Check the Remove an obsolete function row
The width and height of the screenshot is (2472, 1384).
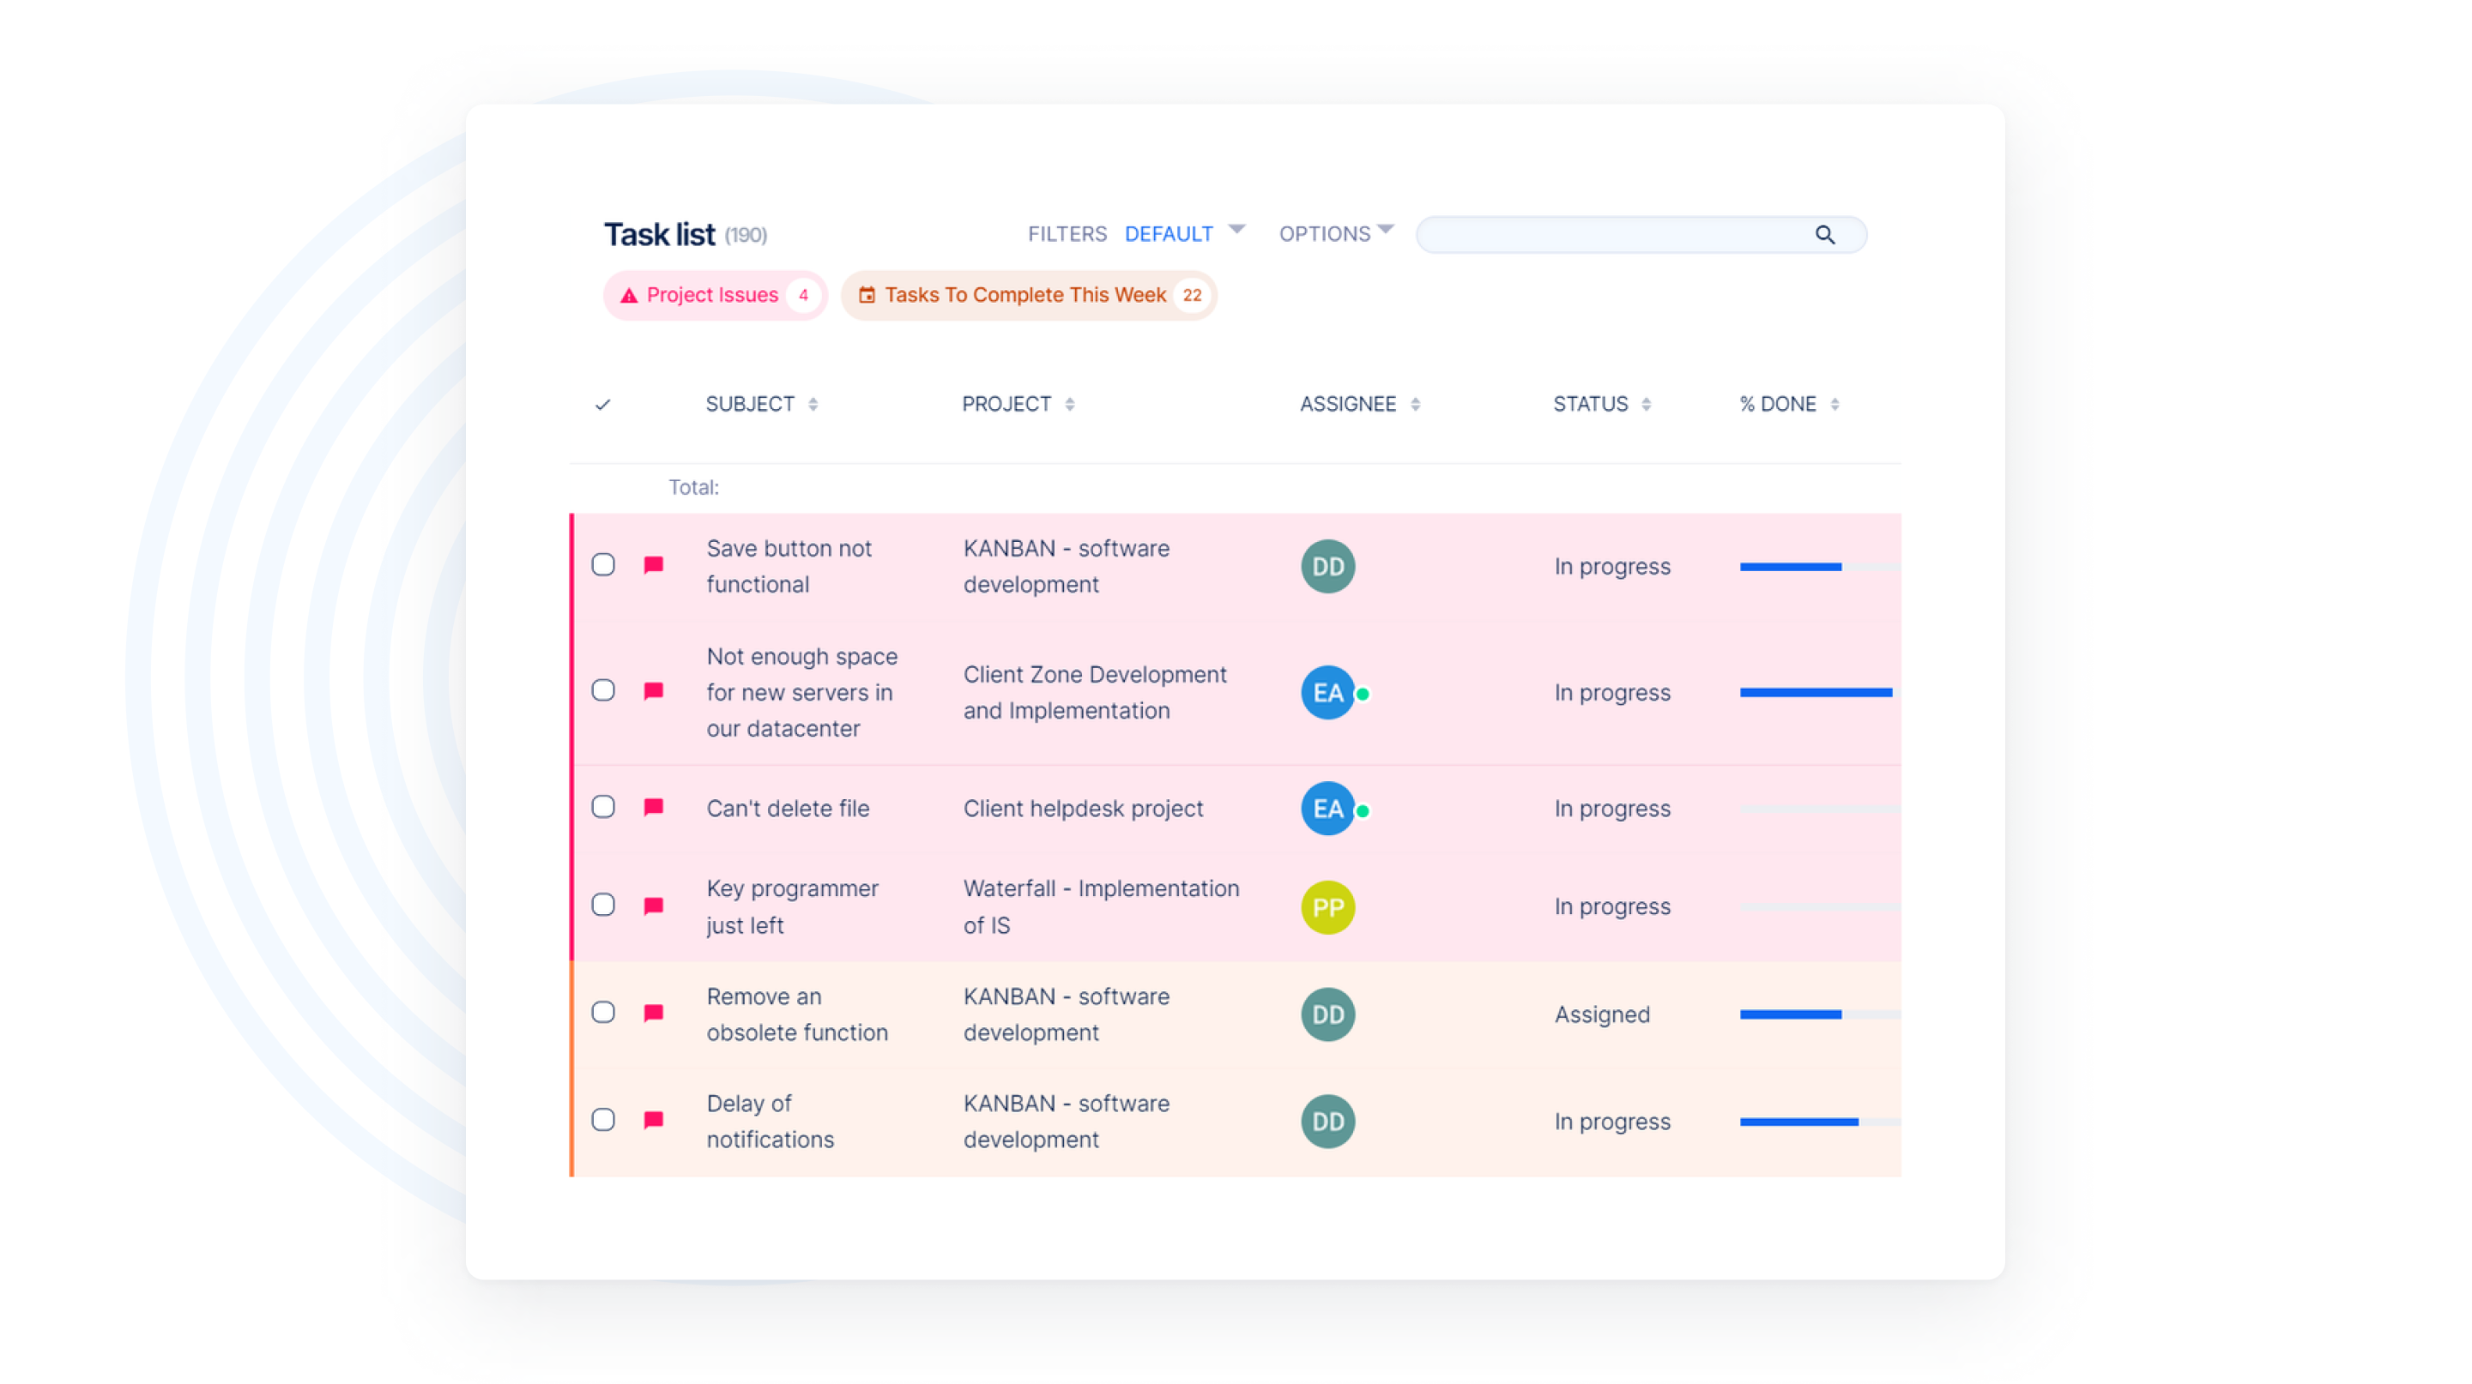coord(602,1013)
